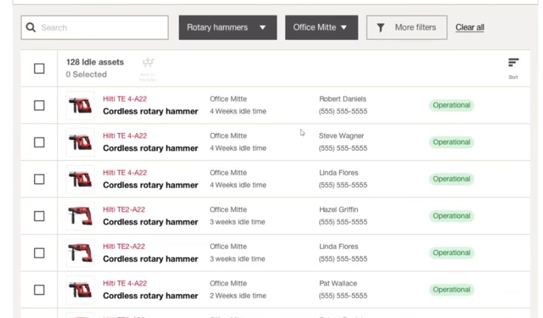
Task: Open the Sort icon
Action: 513,63
